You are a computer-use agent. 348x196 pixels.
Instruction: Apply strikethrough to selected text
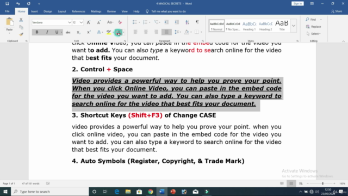pyautogui.click(x=68, y=32)
